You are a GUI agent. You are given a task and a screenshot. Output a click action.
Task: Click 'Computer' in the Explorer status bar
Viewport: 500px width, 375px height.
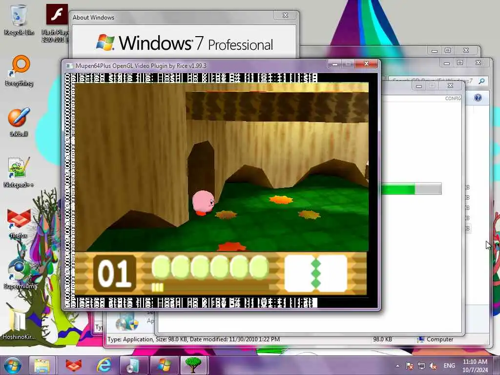pos(436,339)
